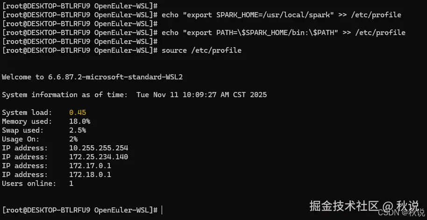
Task: Click IP address 172.25.234.140
Action: pyautogui.click(x=99, y=157)
